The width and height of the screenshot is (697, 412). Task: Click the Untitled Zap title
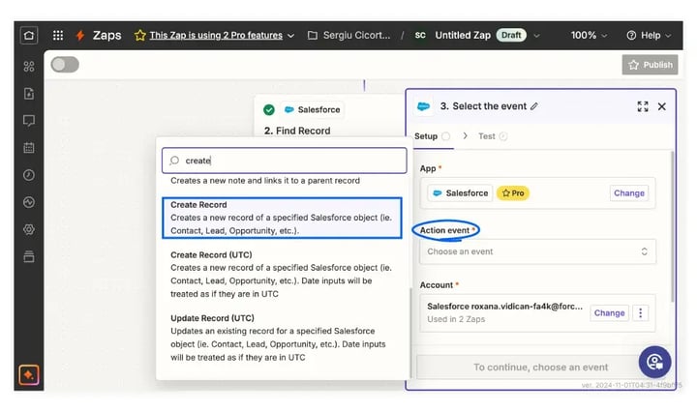(x=463, y=35)
